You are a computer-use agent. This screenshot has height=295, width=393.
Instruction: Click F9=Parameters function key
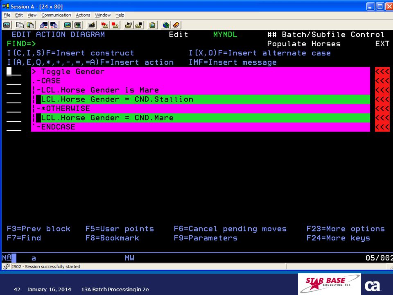pos(206,238)
